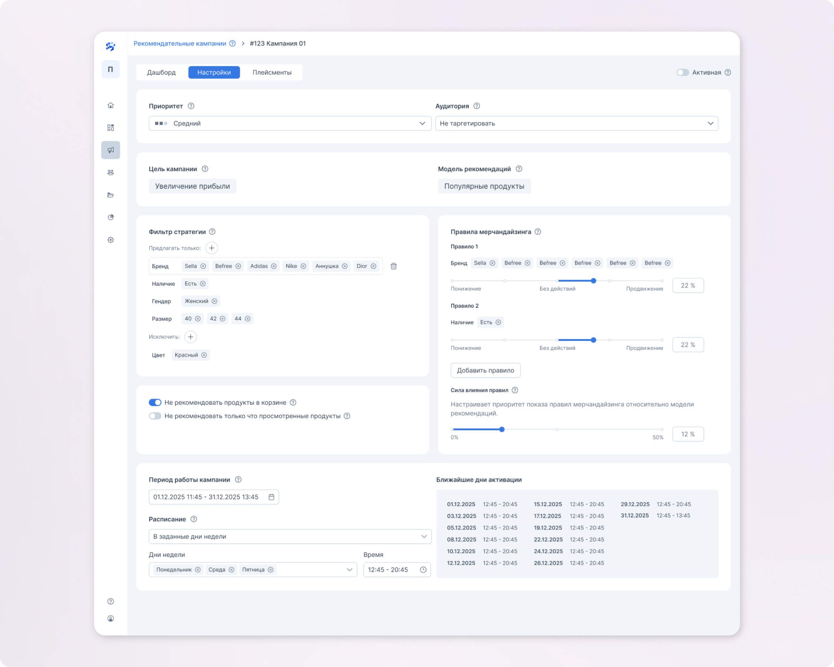This screenshot has height=667, width=834.
Task: Switch to the Настройки tab
Action: 214,72
